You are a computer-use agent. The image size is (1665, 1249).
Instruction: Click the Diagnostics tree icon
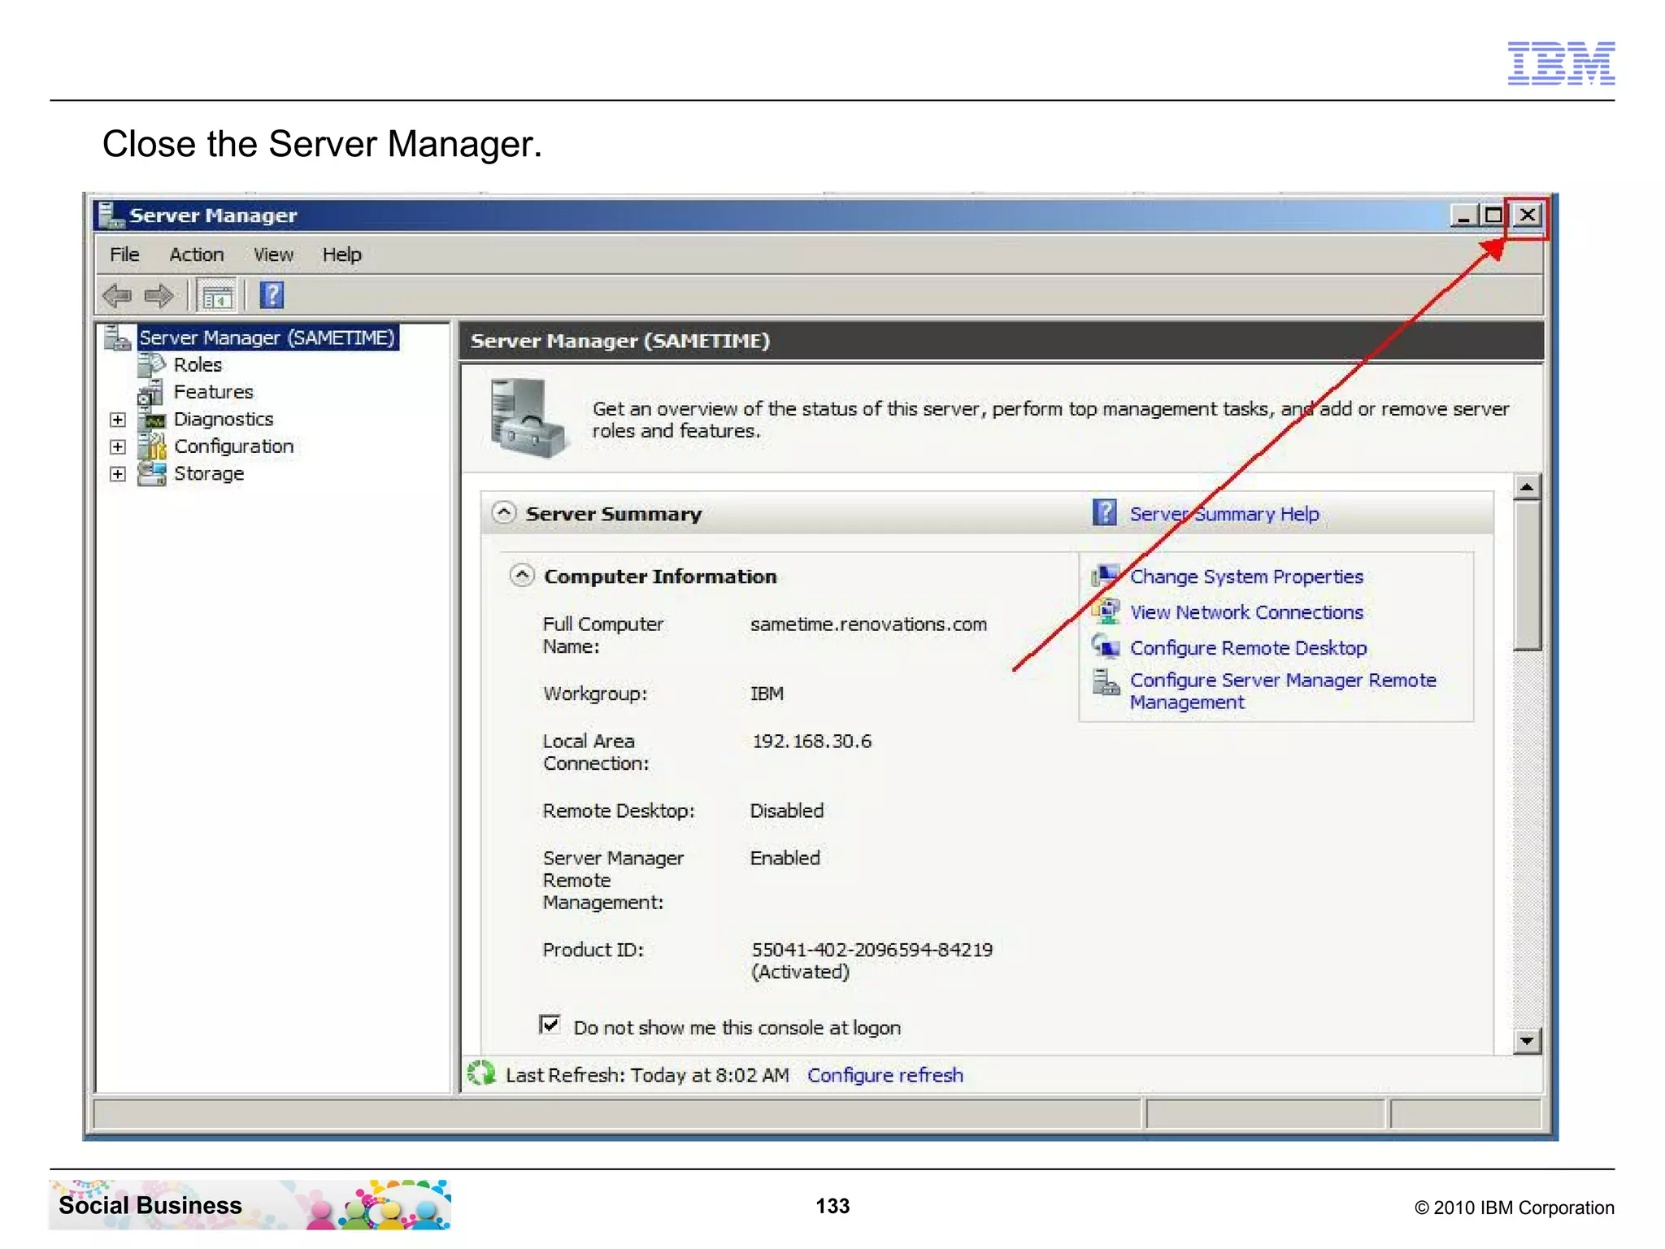pyautogui.click(x=153, y=420)
